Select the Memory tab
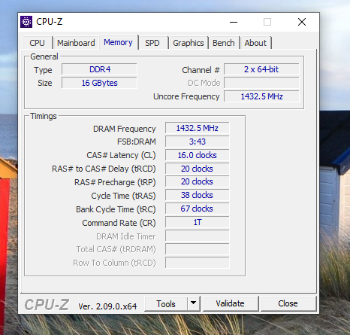Viewport: 350px width, 335px height. click(x=118, y=42)
